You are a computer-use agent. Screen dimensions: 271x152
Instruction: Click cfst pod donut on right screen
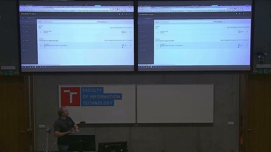tap(239, 32)
